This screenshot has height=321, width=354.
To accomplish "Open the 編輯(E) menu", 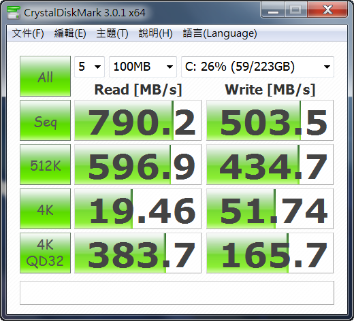I will [70, 33].
